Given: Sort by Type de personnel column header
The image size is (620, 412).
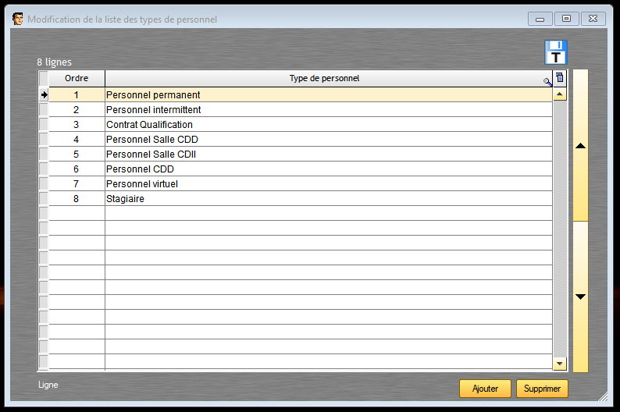Looking at the screenshot, I should [324, 78].
